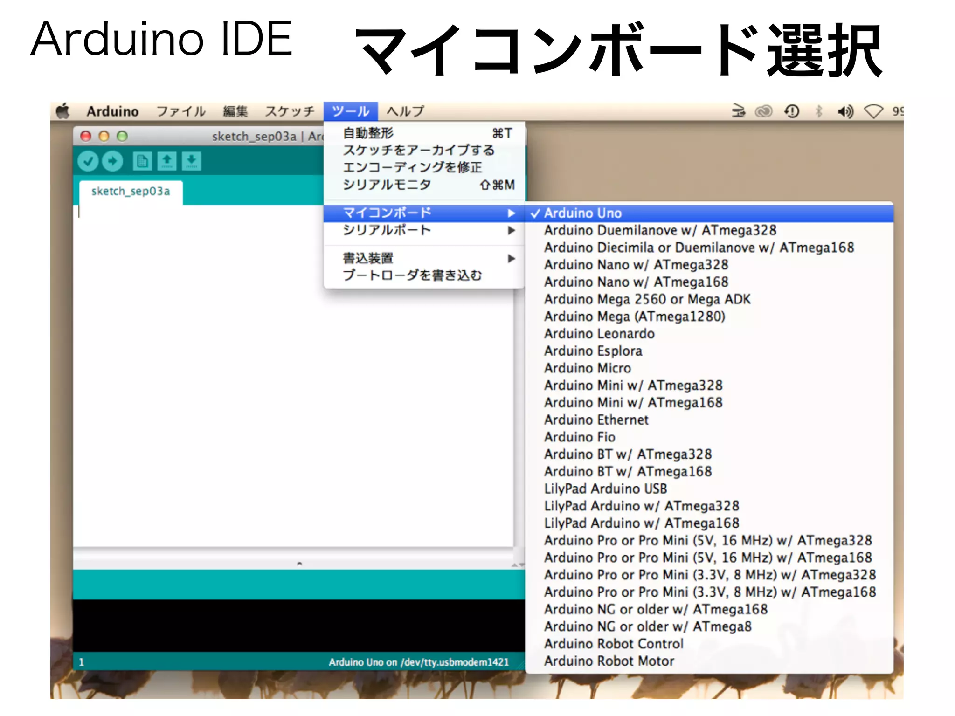Click the yellow minimize window button

point(104,136)
